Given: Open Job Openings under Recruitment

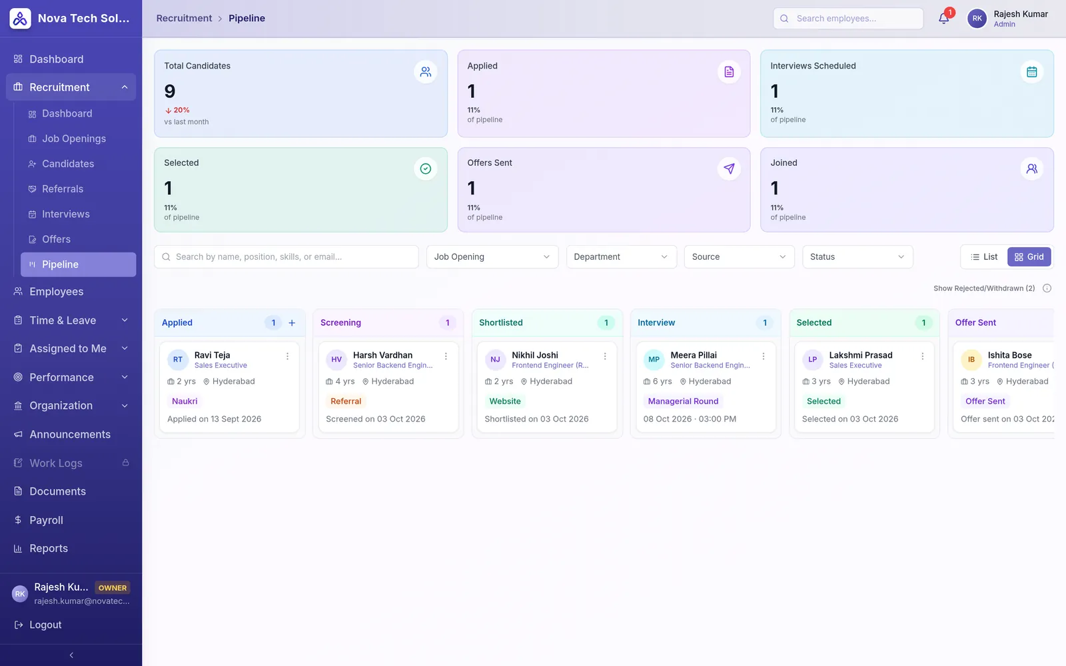Looking at the screenshot, I should [78, 139].
